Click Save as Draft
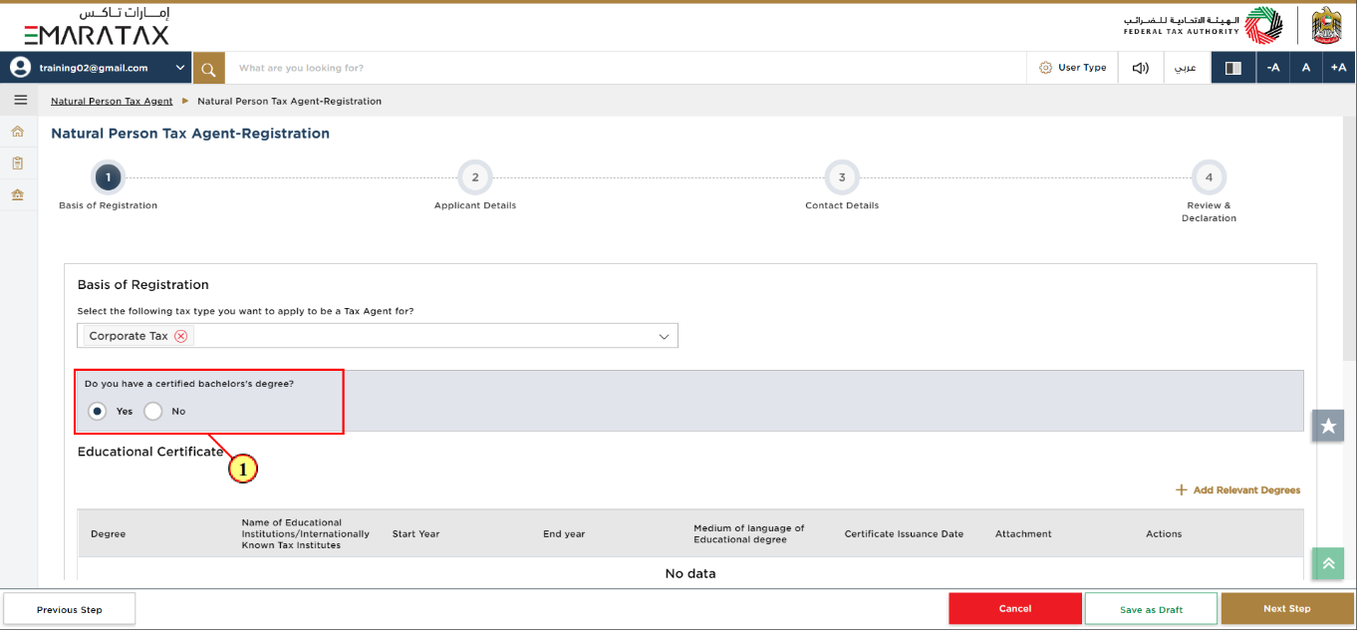 tap(1151, 609)
